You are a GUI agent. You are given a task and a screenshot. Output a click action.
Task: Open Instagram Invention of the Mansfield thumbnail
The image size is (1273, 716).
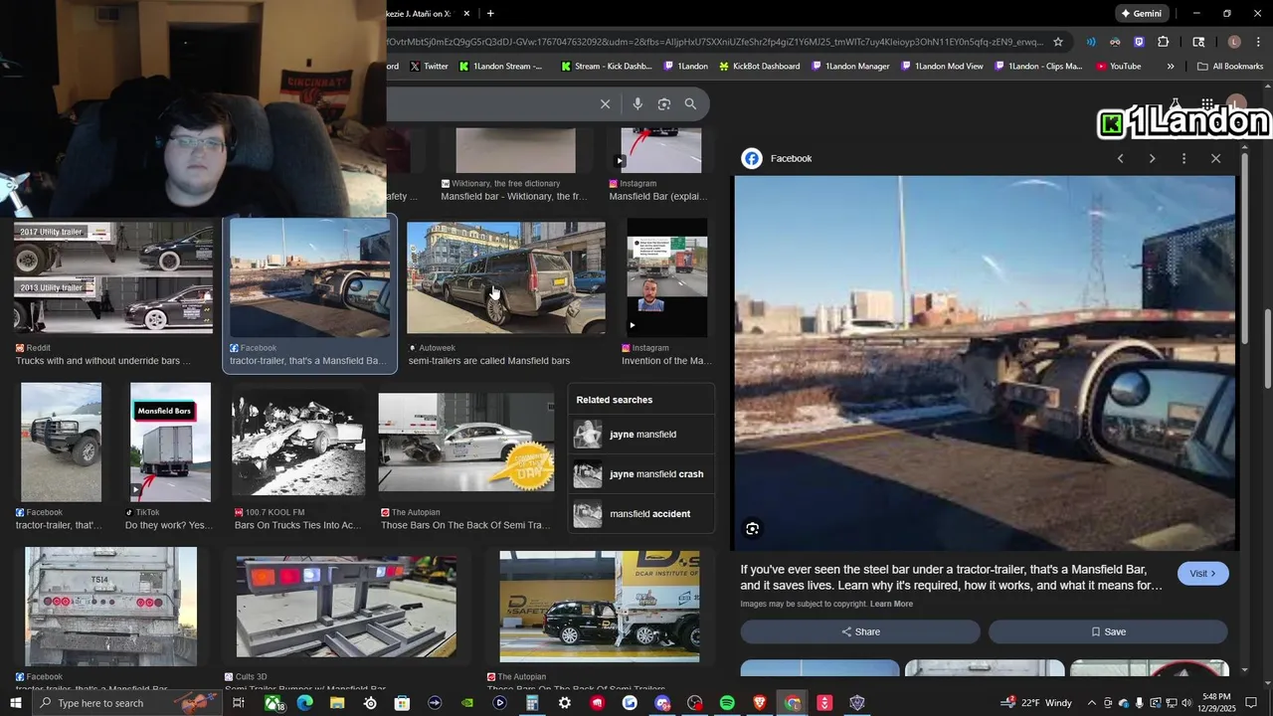coord(667,277)
